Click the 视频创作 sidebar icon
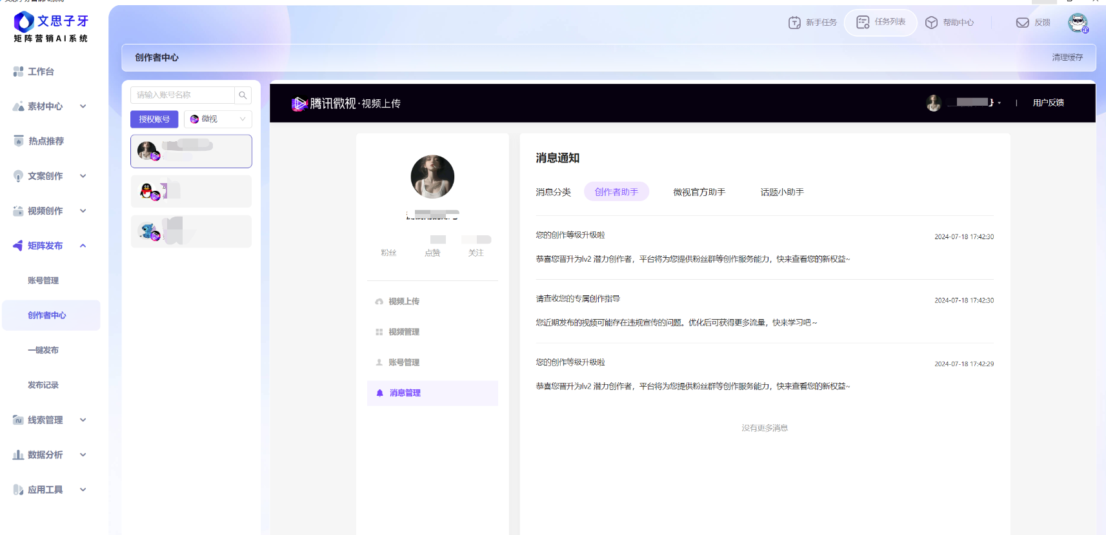 (18, 211)
